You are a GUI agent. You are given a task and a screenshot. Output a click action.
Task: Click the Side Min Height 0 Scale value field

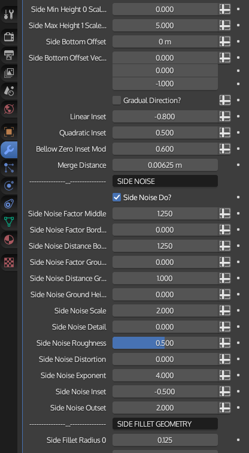(x=165, y=9)
